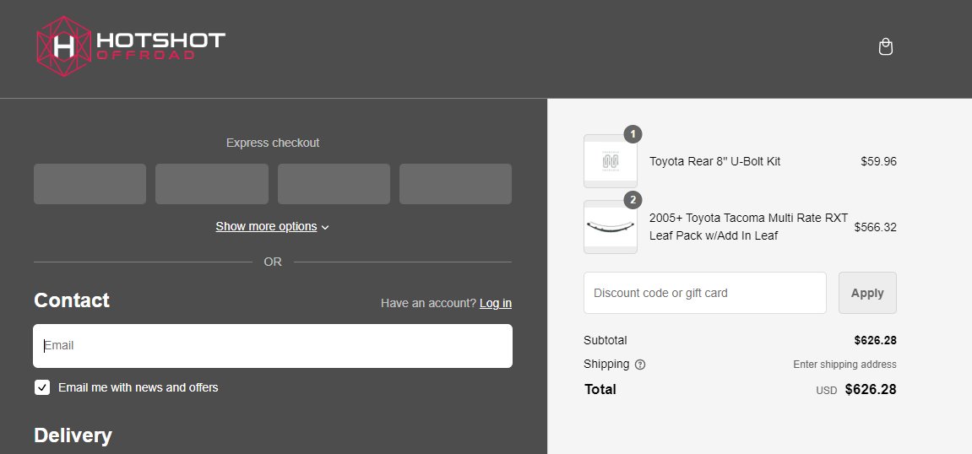The width and height of the screenshot is (972, 454).
Task: Select the first express checkout button
Action: point(90,184)
